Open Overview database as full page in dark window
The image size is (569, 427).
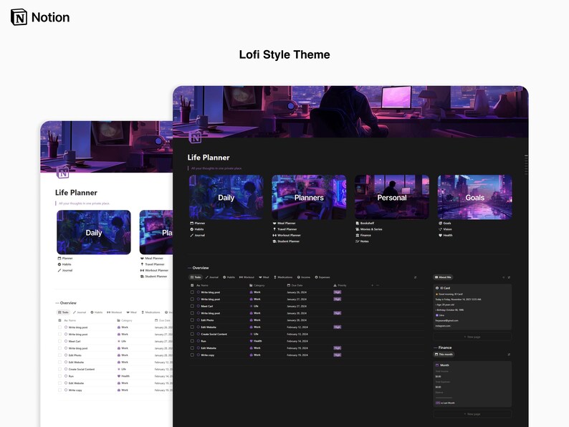tap(415, 277)
